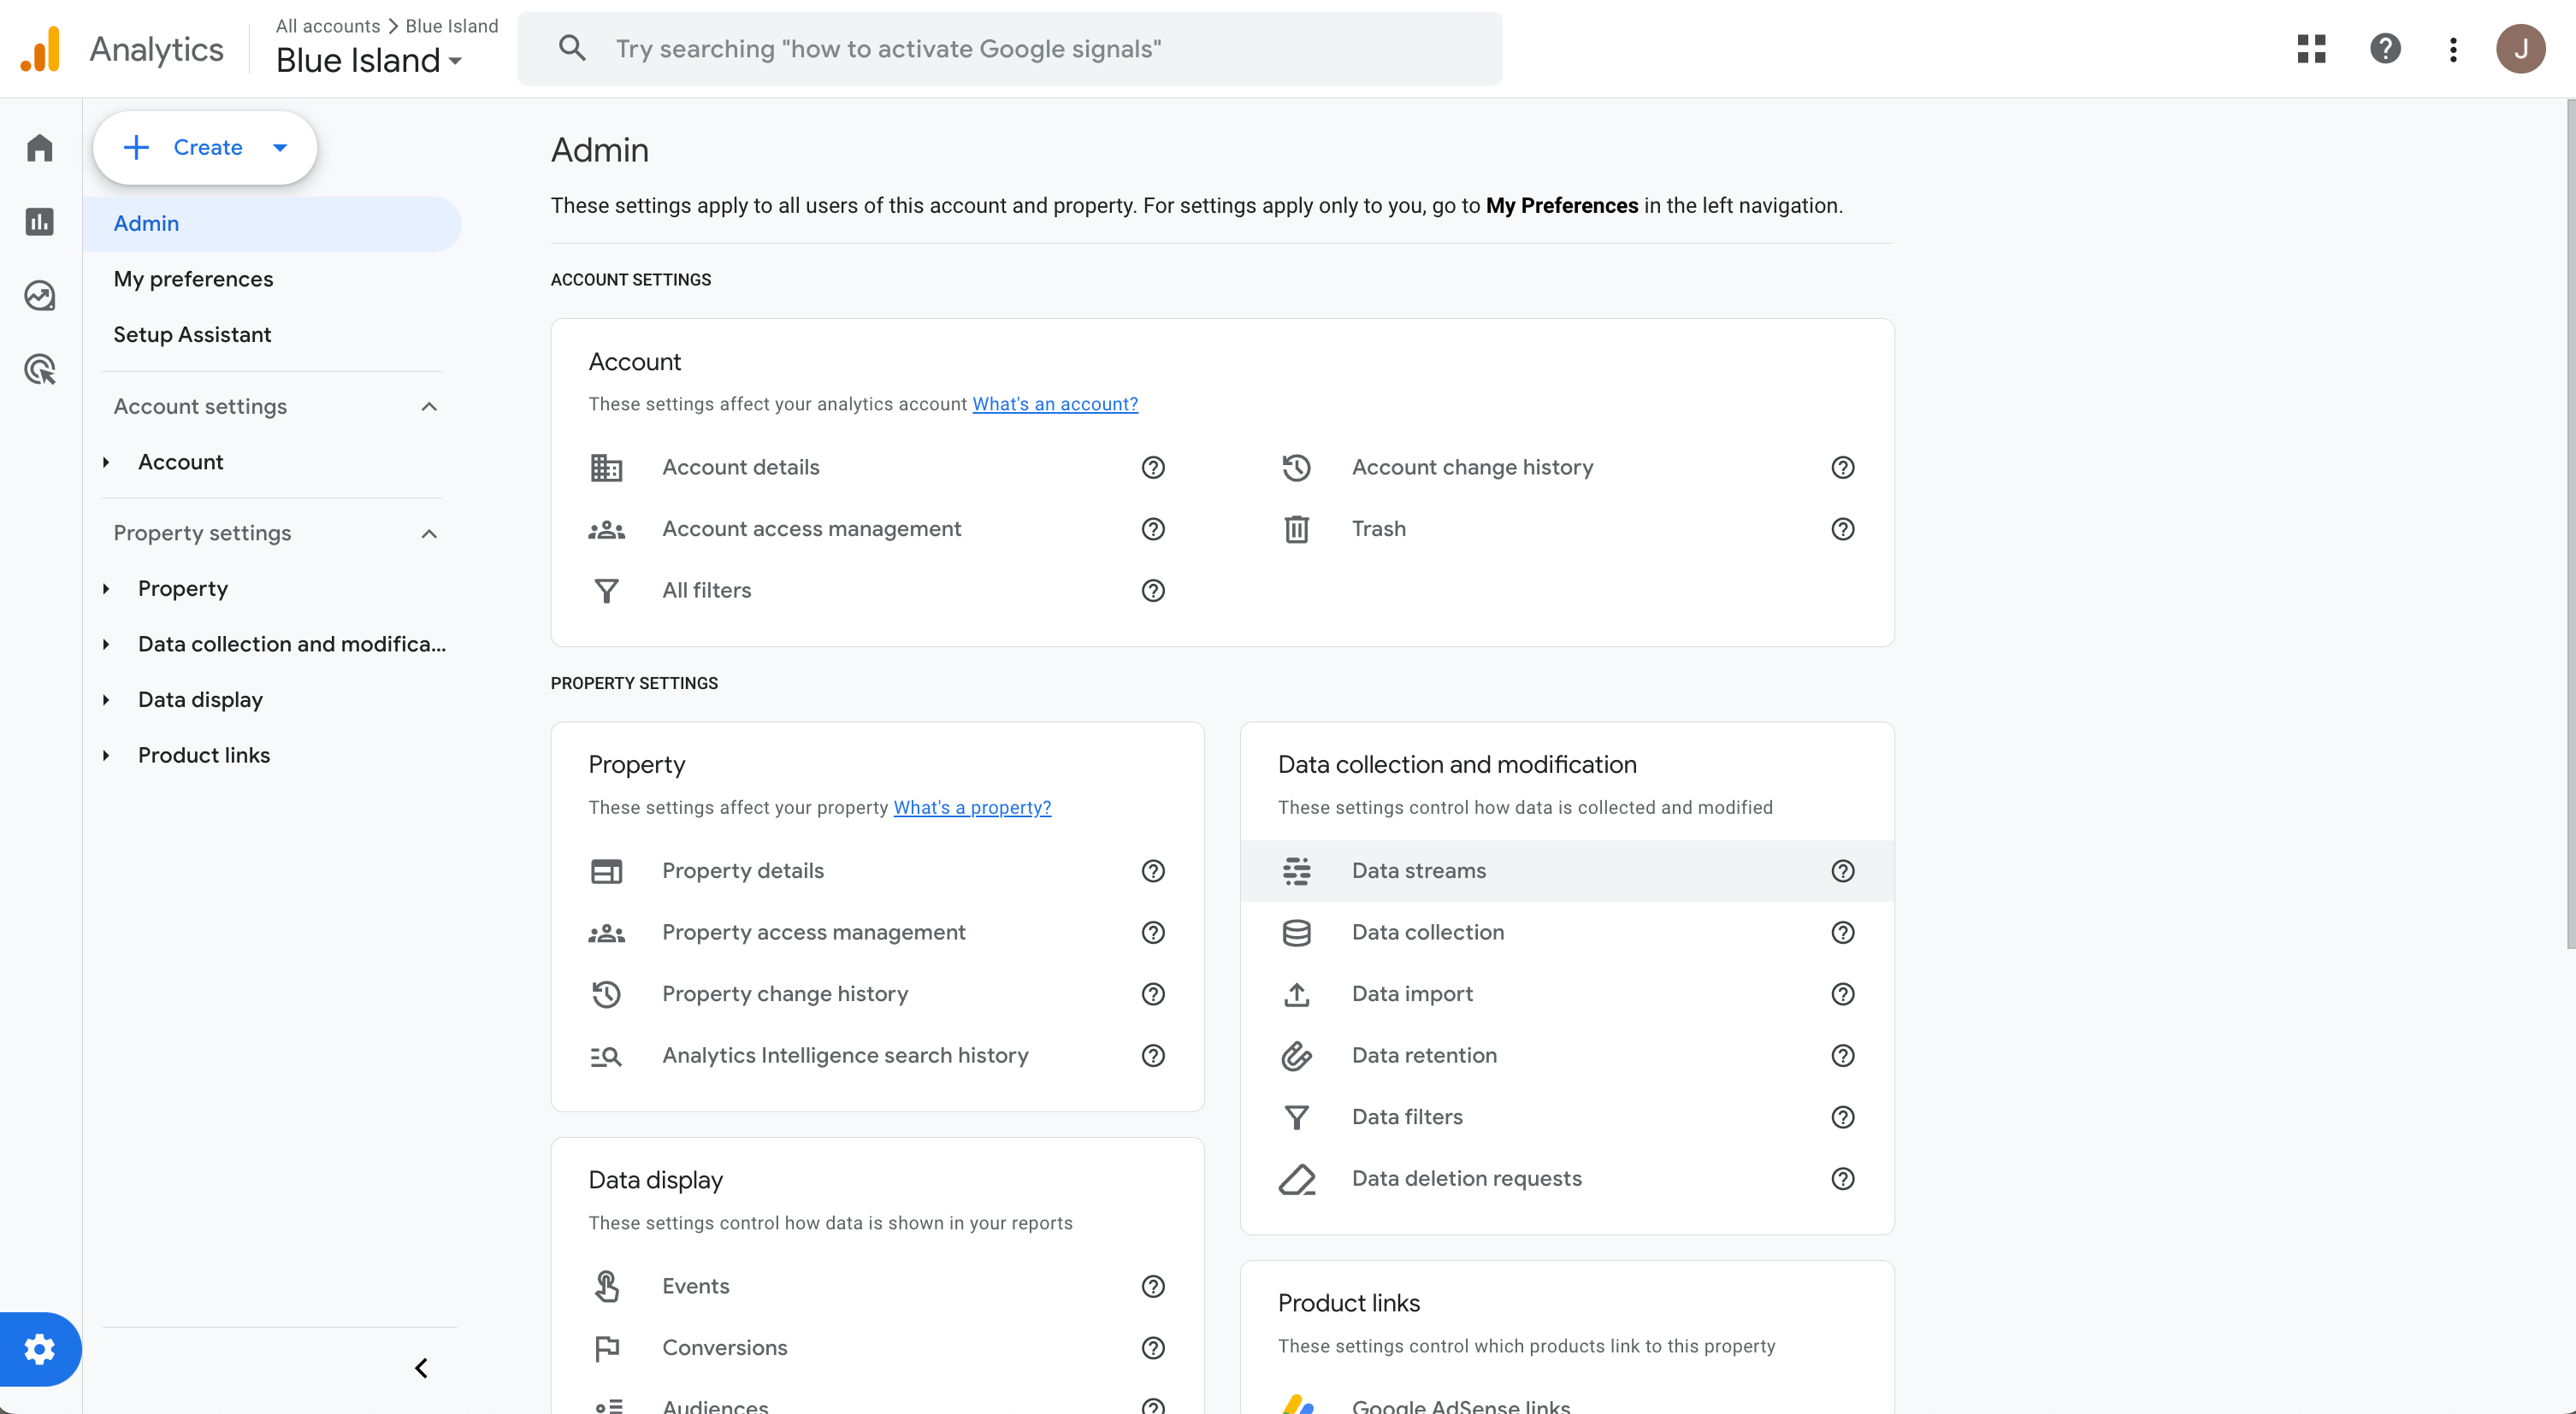Open Property change history setting
The image size is (2576, 1414).
pyautogui.click(x=785, y=994)
